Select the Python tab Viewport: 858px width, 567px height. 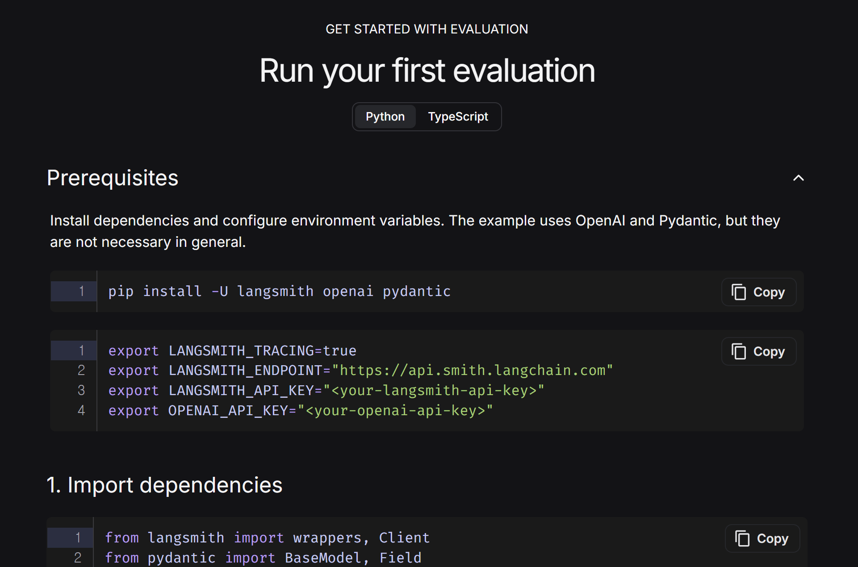(385, 117)
